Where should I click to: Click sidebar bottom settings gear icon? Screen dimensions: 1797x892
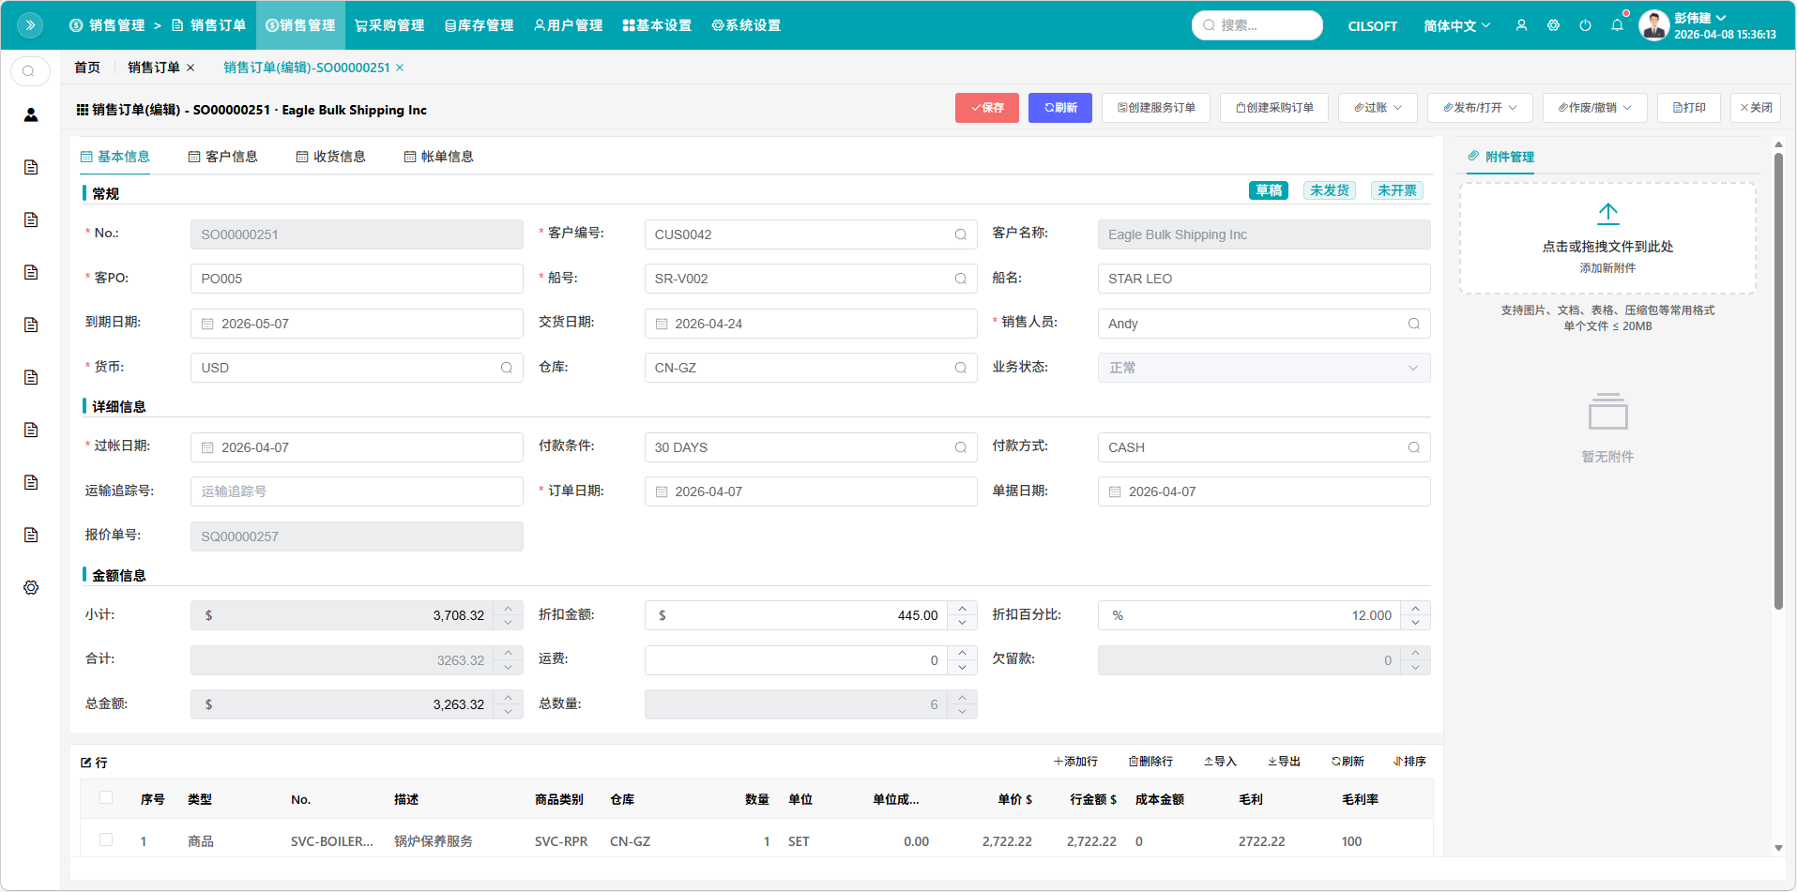click(x=31, y=587)
